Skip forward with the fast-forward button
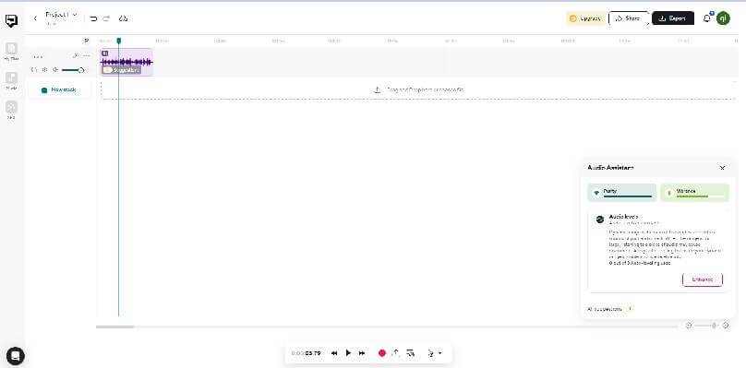This screenshot has height=368, width=746. (x=362, y=353)
